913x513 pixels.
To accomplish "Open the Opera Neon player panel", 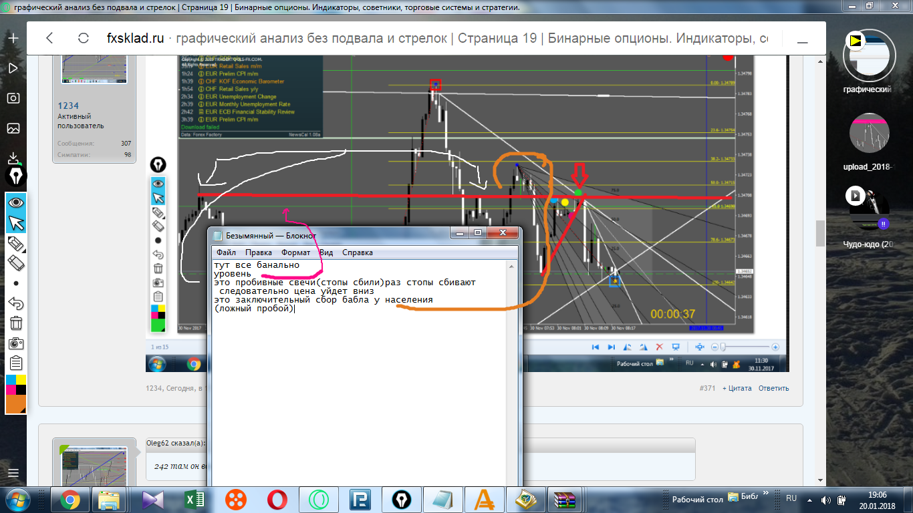I will pos(13,68).
